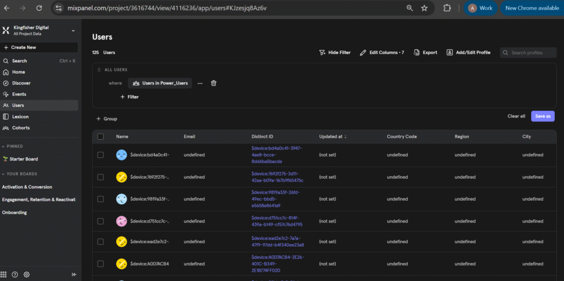Image resolution: width=564 pixels, height=281 pixels.
Task: Check the $device:ead2e7c2 row checkbox
Action: [x=101, y=241]
